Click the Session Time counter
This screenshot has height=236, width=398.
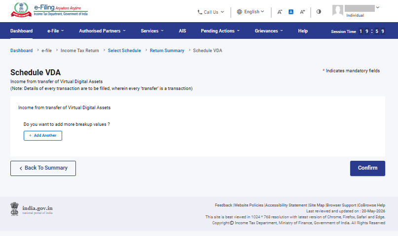[358, 31]
